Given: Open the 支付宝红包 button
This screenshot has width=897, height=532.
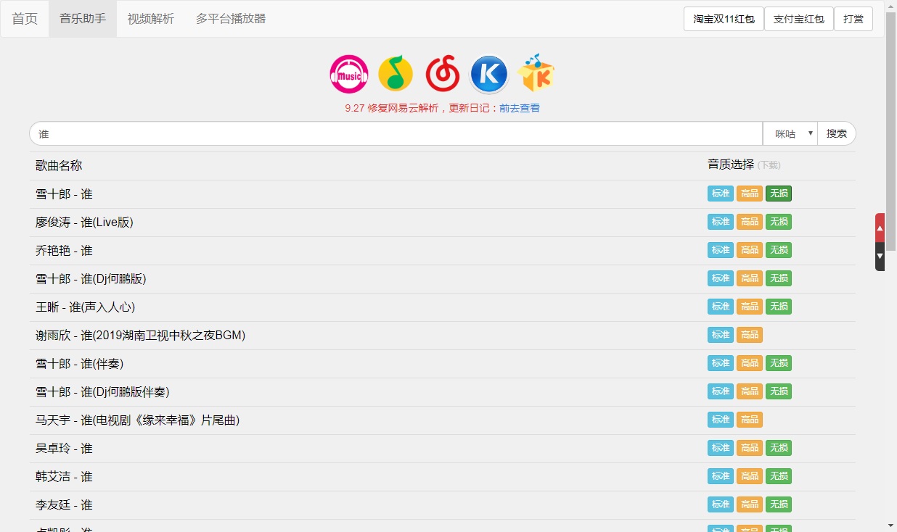Looking at the screenshot, I should [x=798, y=19].
